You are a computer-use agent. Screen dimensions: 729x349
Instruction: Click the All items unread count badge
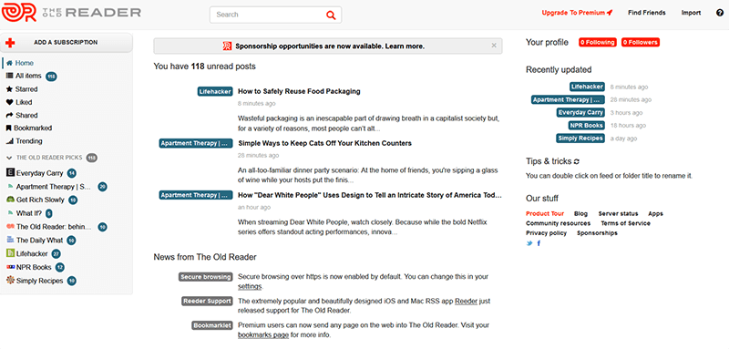(x=51, y=77)
